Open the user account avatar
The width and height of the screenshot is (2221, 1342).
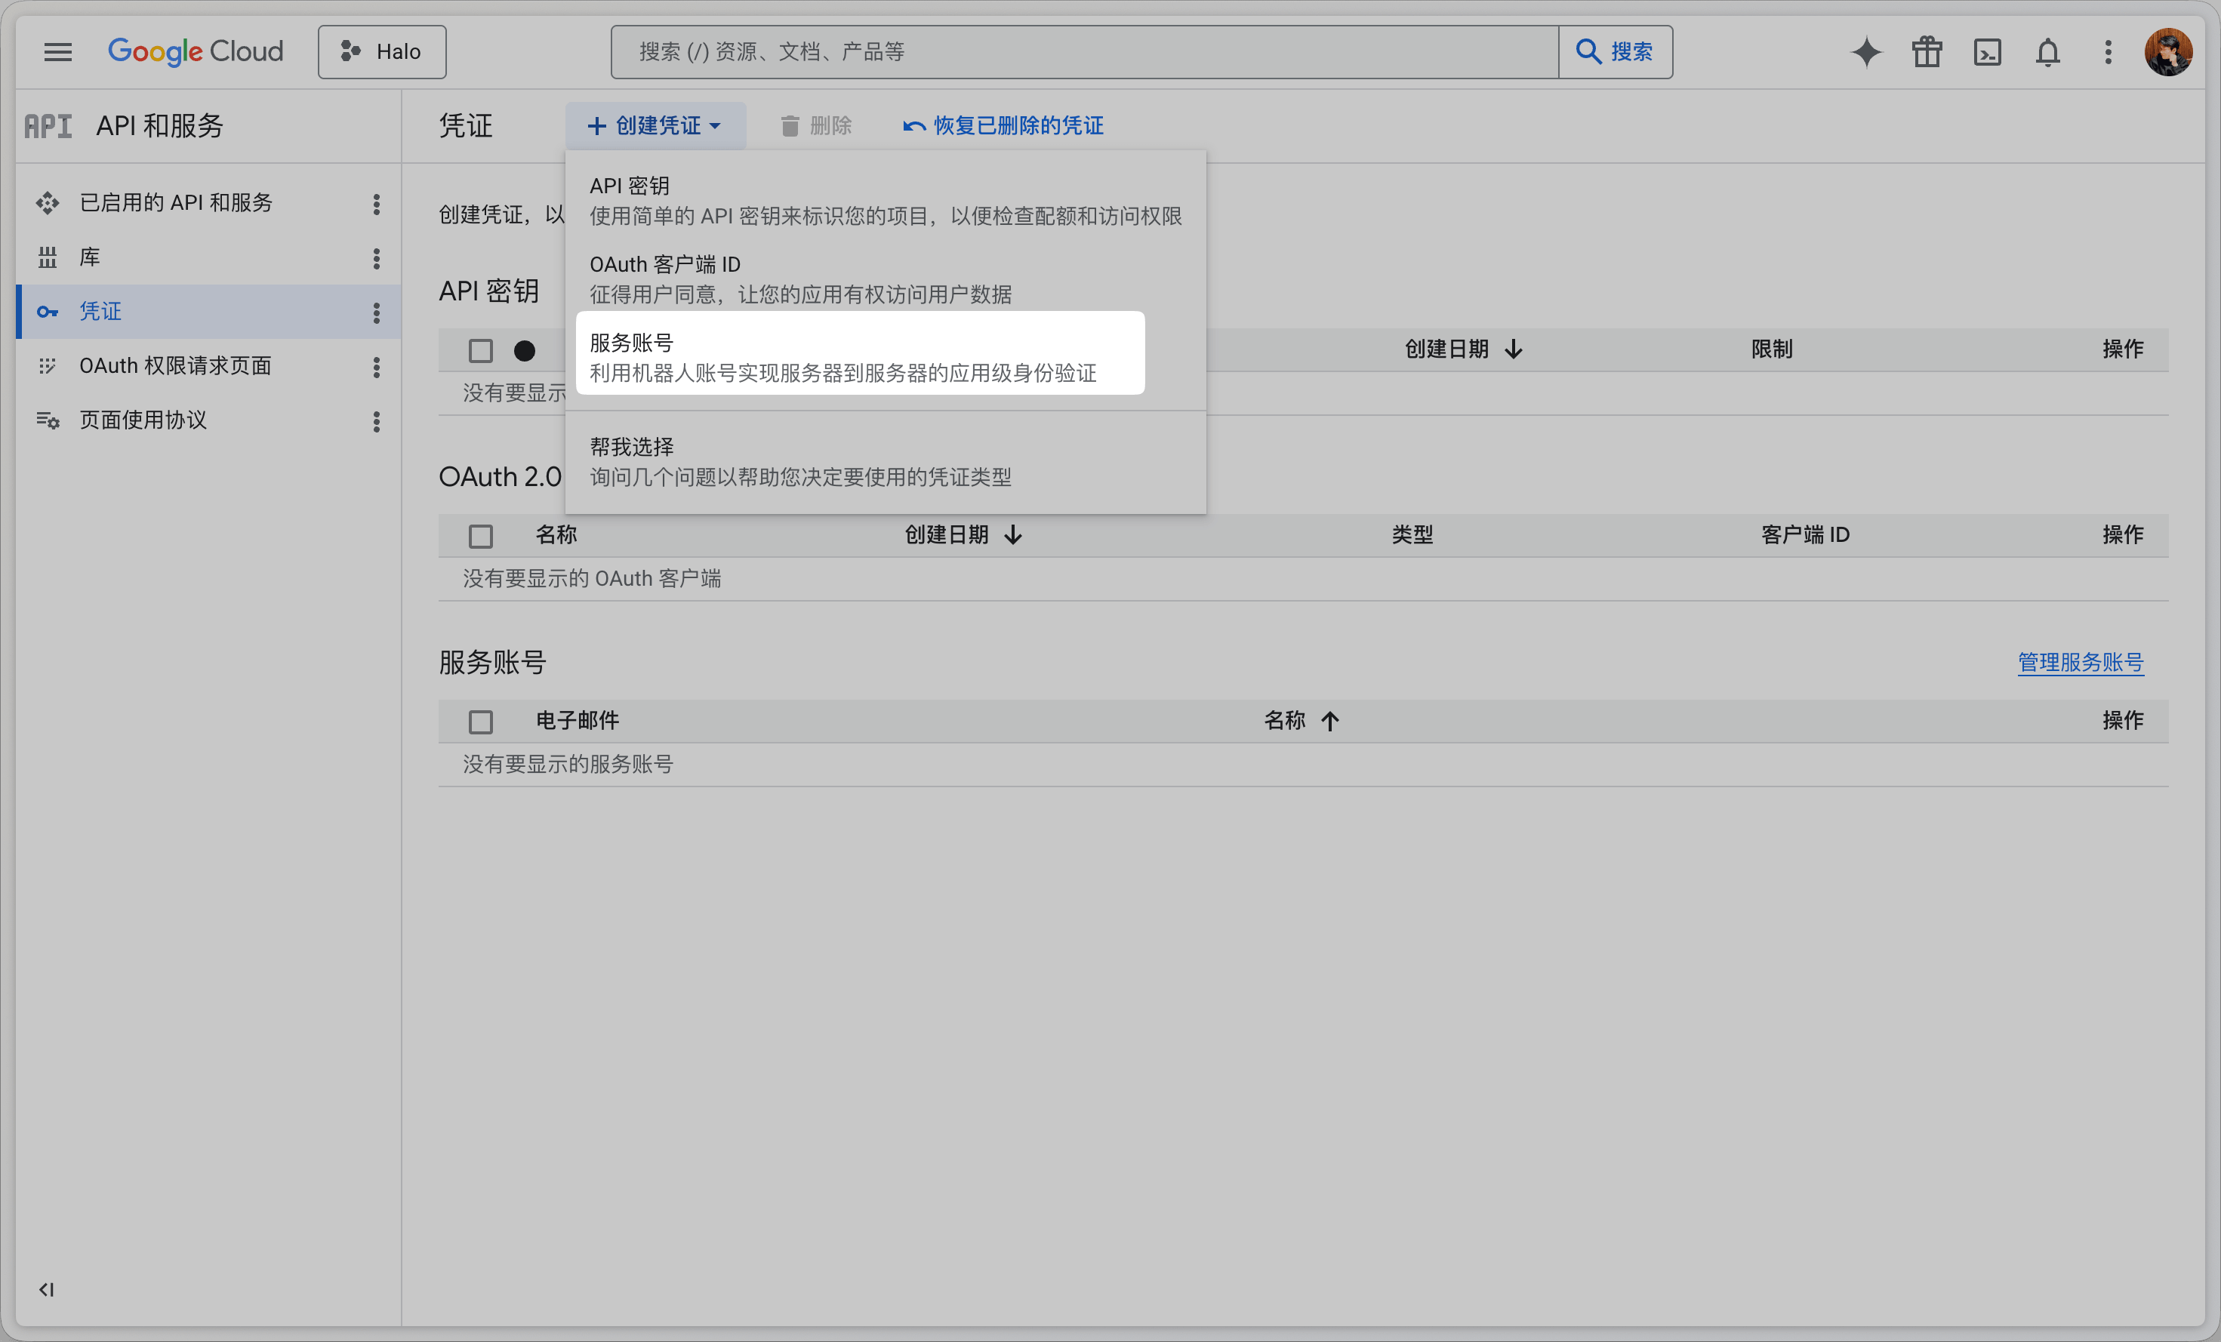pyautogui.click(x=2168, y=51)
